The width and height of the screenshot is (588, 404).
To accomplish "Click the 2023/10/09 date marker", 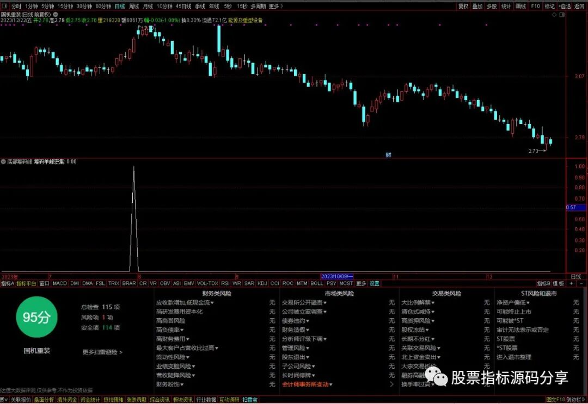I will pyautogui.click(x=337, y=277).
